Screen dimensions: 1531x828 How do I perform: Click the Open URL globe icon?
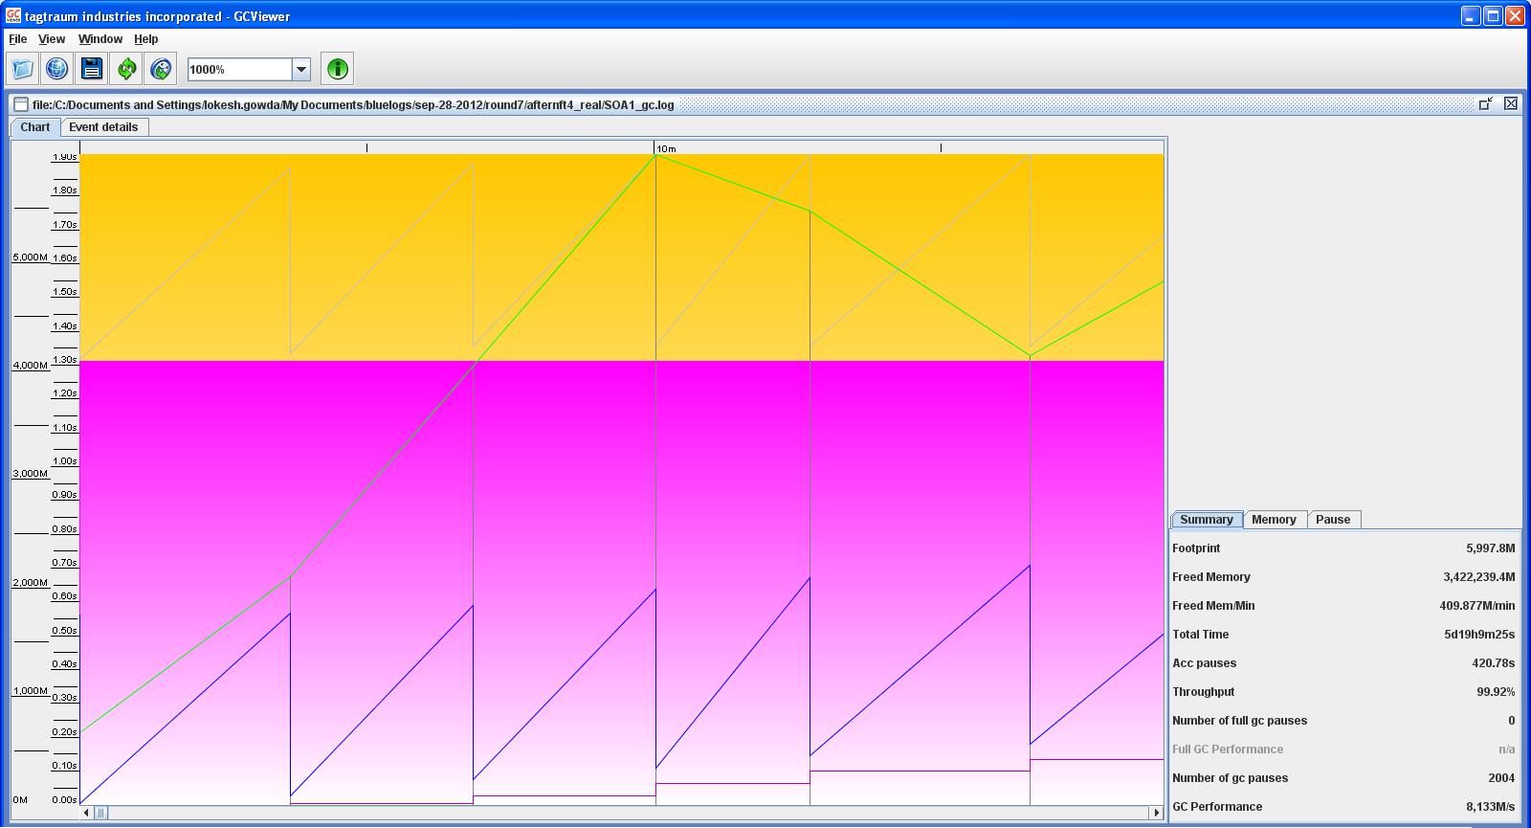click(x=56, y=69)
